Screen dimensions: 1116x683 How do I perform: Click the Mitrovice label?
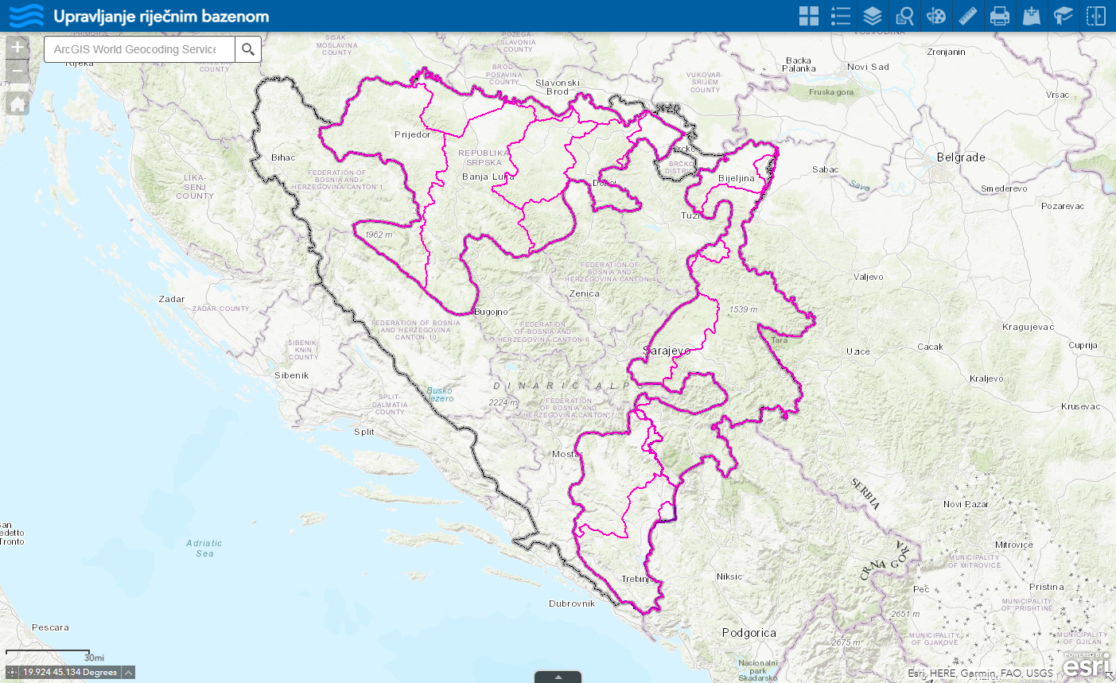(x=1014, y=545)
